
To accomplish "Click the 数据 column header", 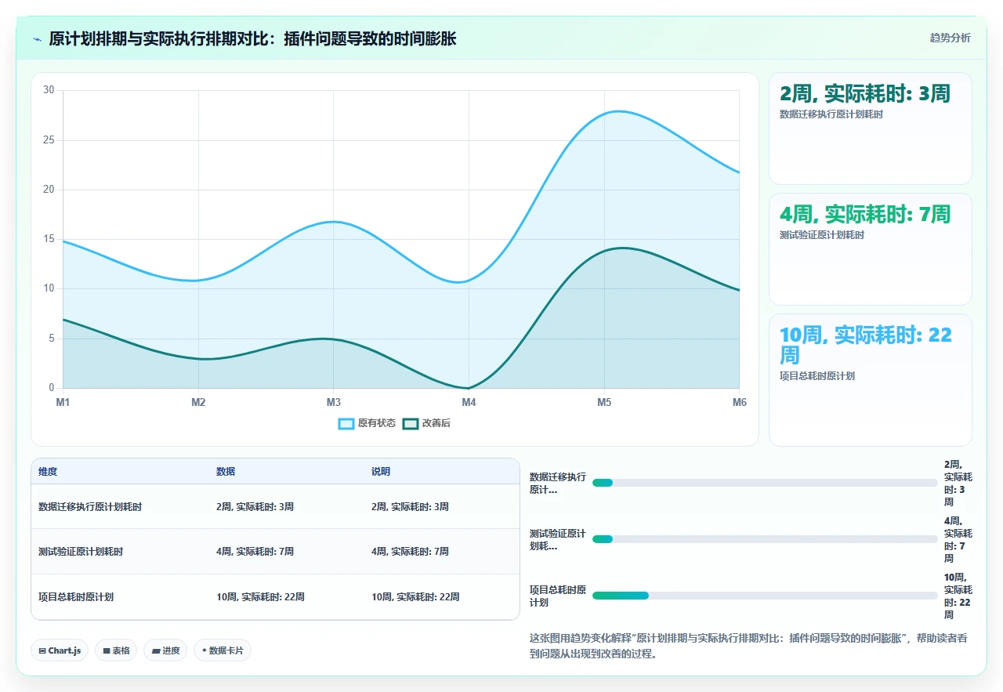I will point(226,472).
